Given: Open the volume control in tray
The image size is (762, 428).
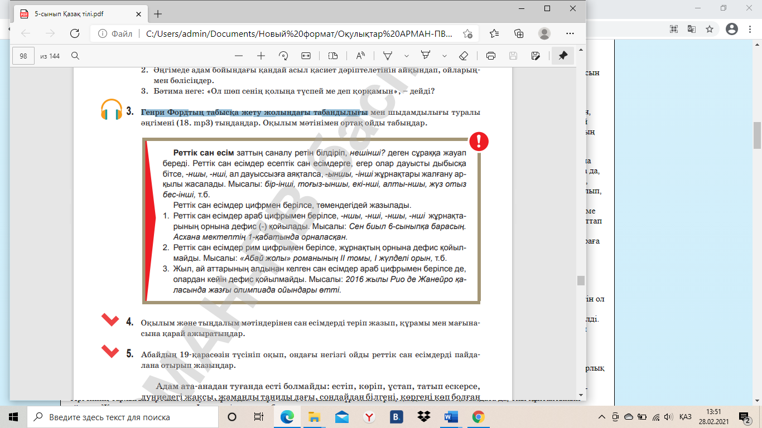Looking at the screenshot, I should [668, 417].
